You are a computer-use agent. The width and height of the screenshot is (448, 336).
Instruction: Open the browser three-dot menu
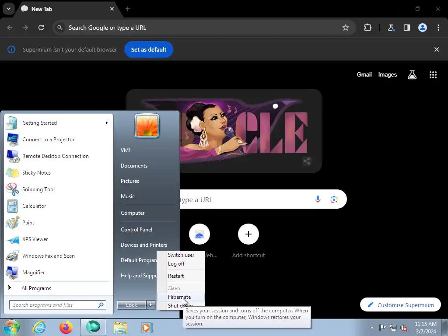tap(438, 28)
